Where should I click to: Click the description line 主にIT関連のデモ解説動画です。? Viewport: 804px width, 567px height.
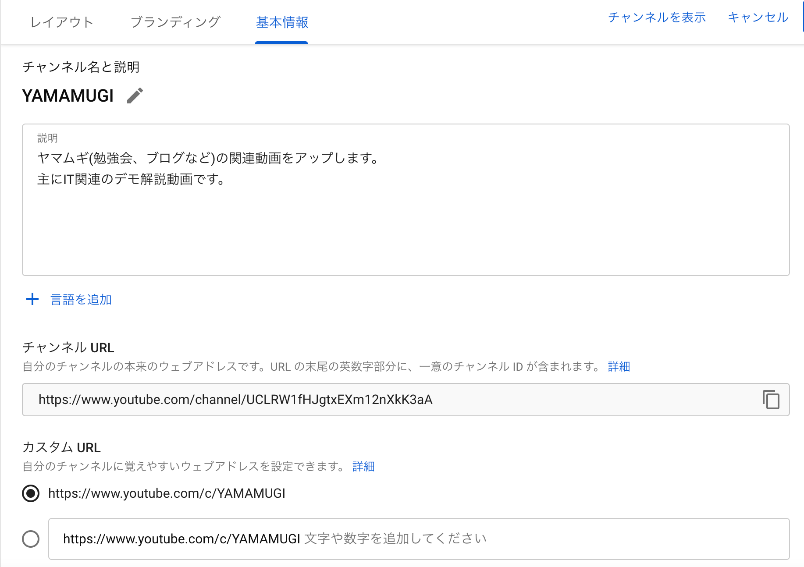point(132,179)
